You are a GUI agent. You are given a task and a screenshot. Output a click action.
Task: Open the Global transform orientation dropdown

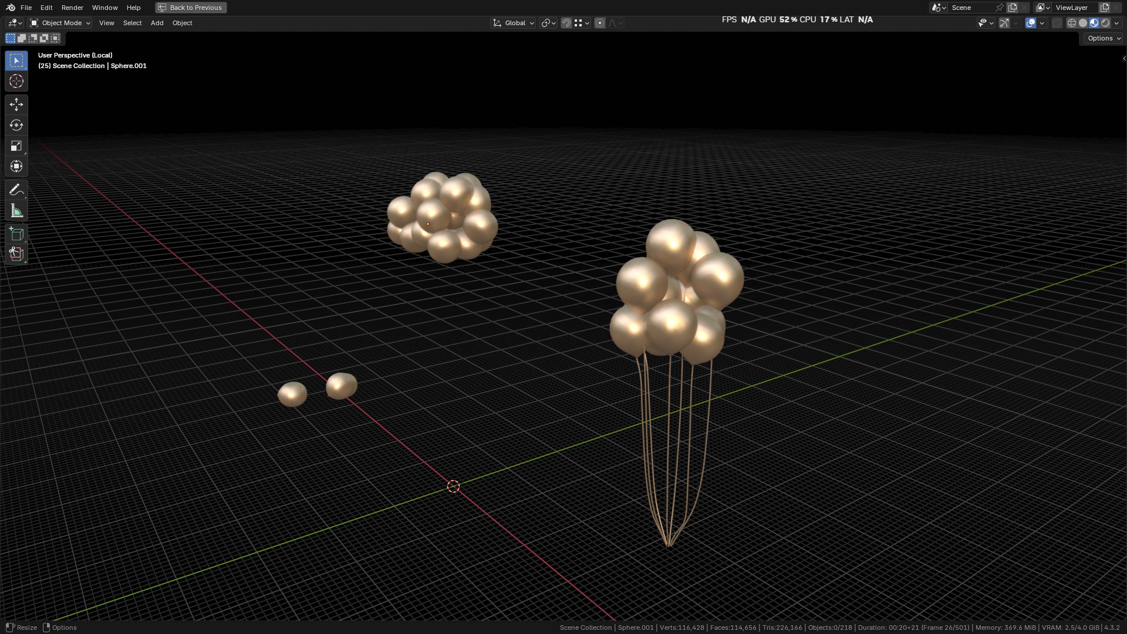(513, 23)
